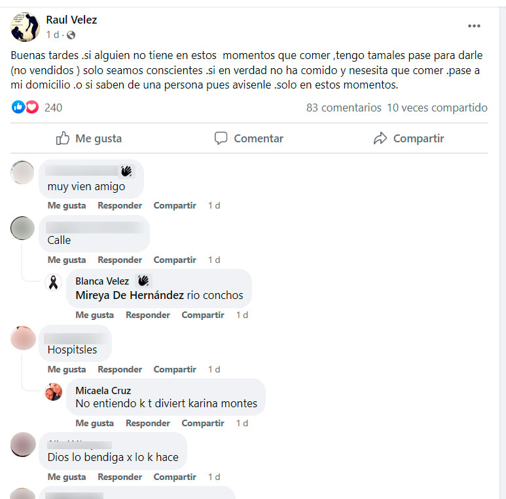Reply to Micaela Cruz's comment
The image size is (506, 499).
click(x=148, y=423)
